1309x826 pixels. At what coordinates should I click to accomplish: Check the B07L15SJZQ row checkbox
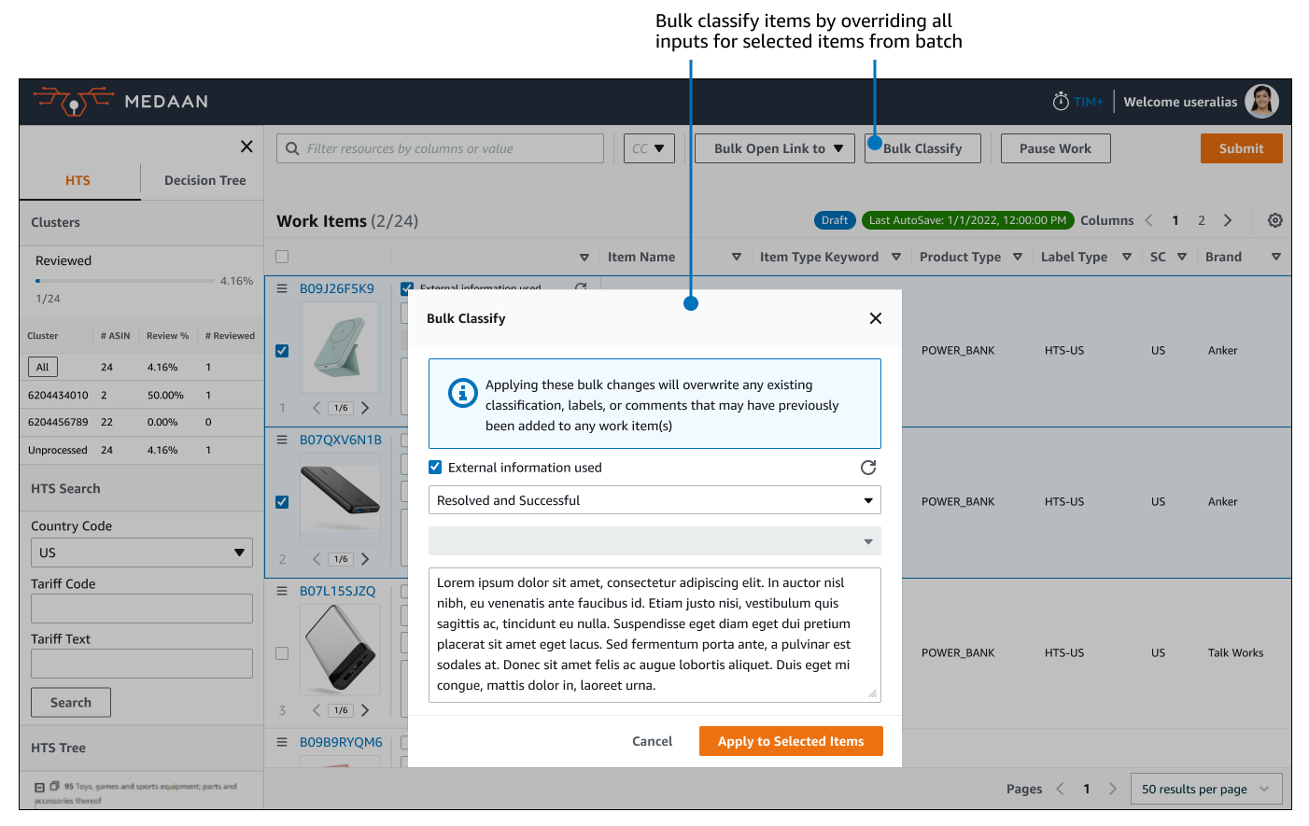[x=282, y=653]
